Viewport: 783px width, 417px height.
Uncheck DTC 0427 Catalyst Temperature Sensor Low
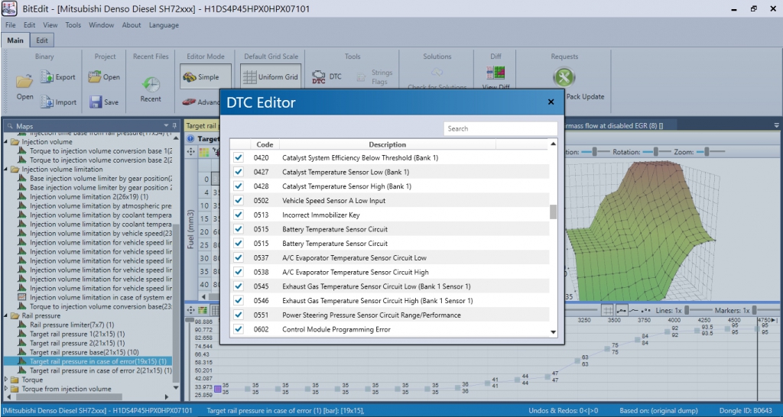point(239,172)
